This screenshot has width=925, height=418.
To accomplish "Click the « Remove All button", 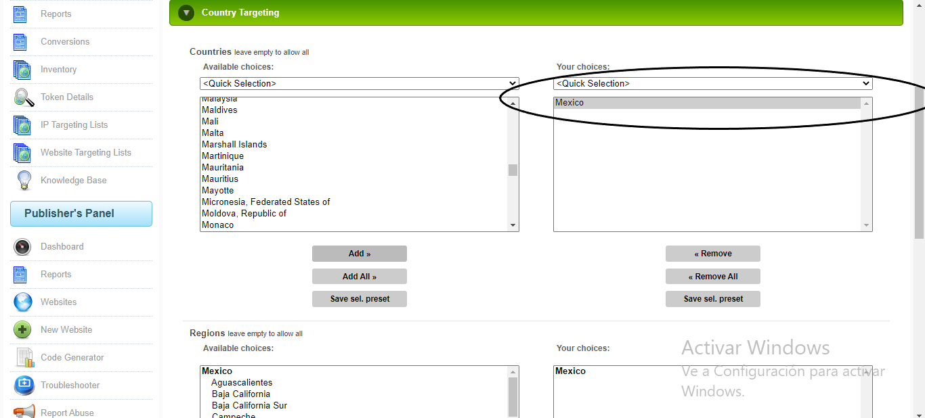I will [712, 277].
